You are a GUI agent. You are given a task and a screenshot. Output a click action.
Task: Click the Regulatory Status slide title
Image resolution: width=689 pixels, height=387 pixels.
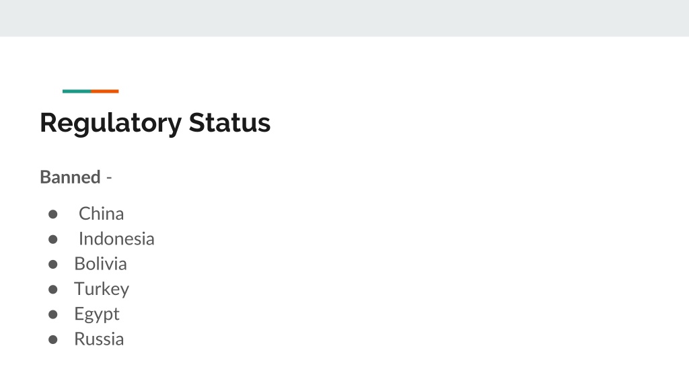(x=155, y=123)
